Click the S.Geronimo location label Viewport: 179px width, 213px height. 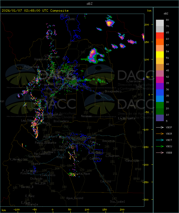[134, 81]
